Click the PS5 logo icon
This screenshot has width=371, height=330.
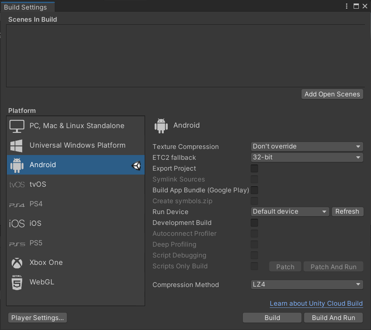coord(17,244)
